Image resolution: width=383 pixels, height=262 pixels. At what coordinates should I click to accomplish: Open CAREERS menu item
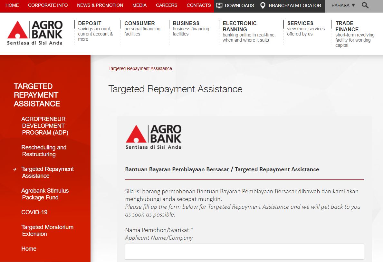(167, 5)
